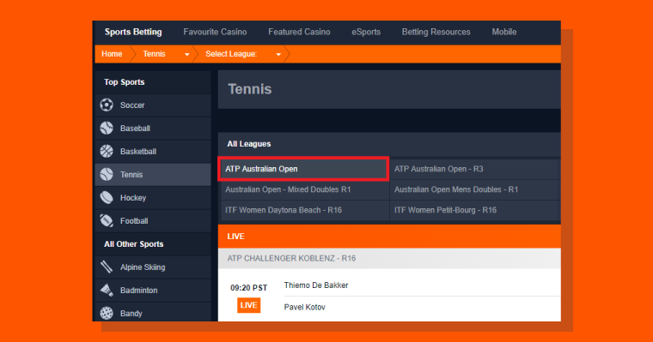Screen dimensions: 653x342
Task: Click the Alpine Skiing icon
Action: click(x=107, y=267)
